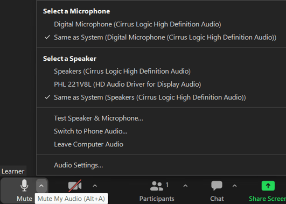
Task: Open Audio Settings
Action: pos(79,165)
